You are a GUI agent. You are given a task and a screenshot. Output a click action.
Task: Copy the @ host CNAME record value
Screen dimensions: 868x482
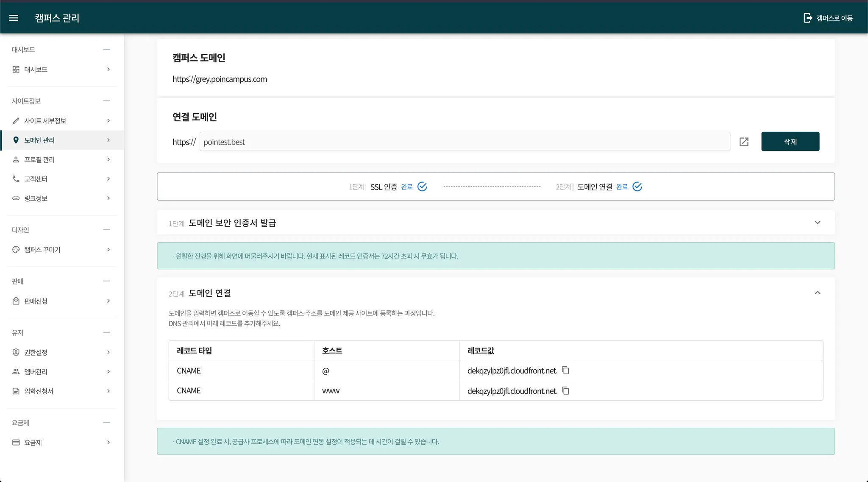pyautogui.click(x=565, y=371)
